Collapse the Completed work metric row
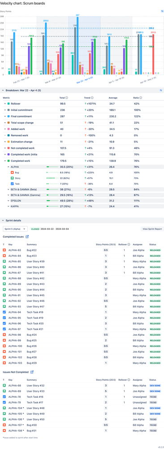Viewport: 164px width, 449px height. pos(4,161)
